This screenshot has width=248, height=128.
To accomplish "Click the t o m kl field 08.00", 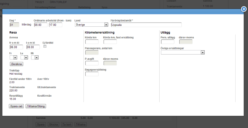I will (33, 47).
